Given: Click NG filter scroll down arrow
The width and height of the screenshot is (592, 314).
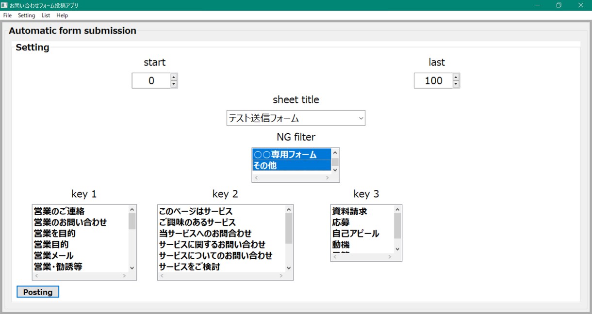Looking at the screenshot, I should [x=335, y=170].
